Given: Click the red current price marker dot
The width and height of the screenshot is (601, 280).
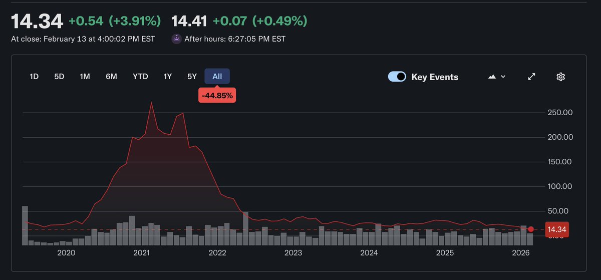Looking at the screenshot, I should (531, 229).
